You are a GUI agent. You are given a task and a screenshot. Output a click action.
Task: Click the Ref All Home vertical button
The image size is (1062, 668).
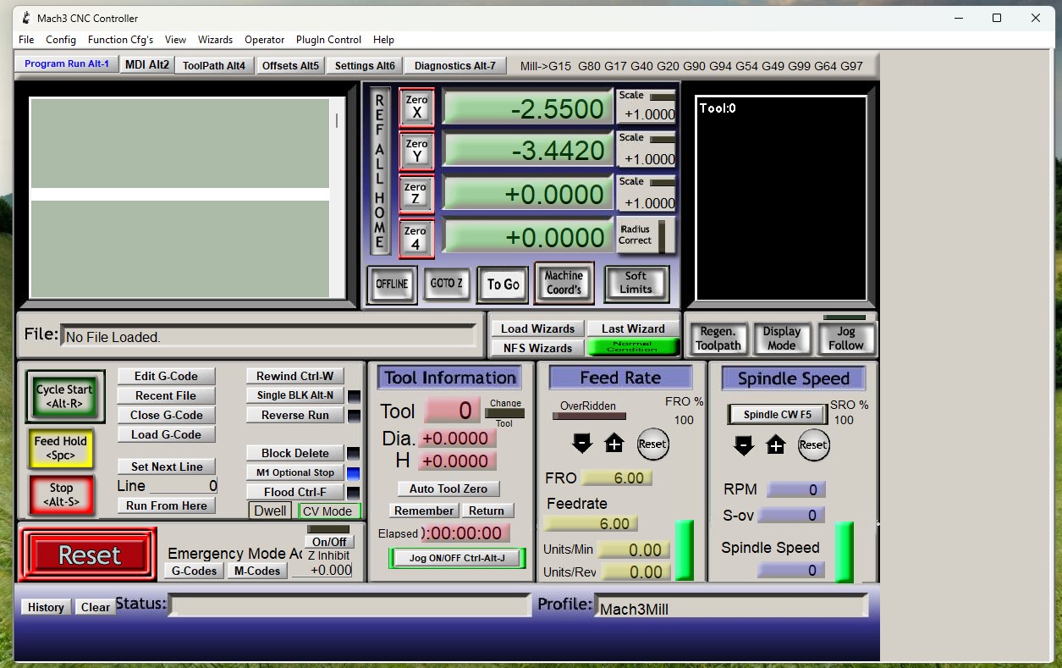pos(379,171)
